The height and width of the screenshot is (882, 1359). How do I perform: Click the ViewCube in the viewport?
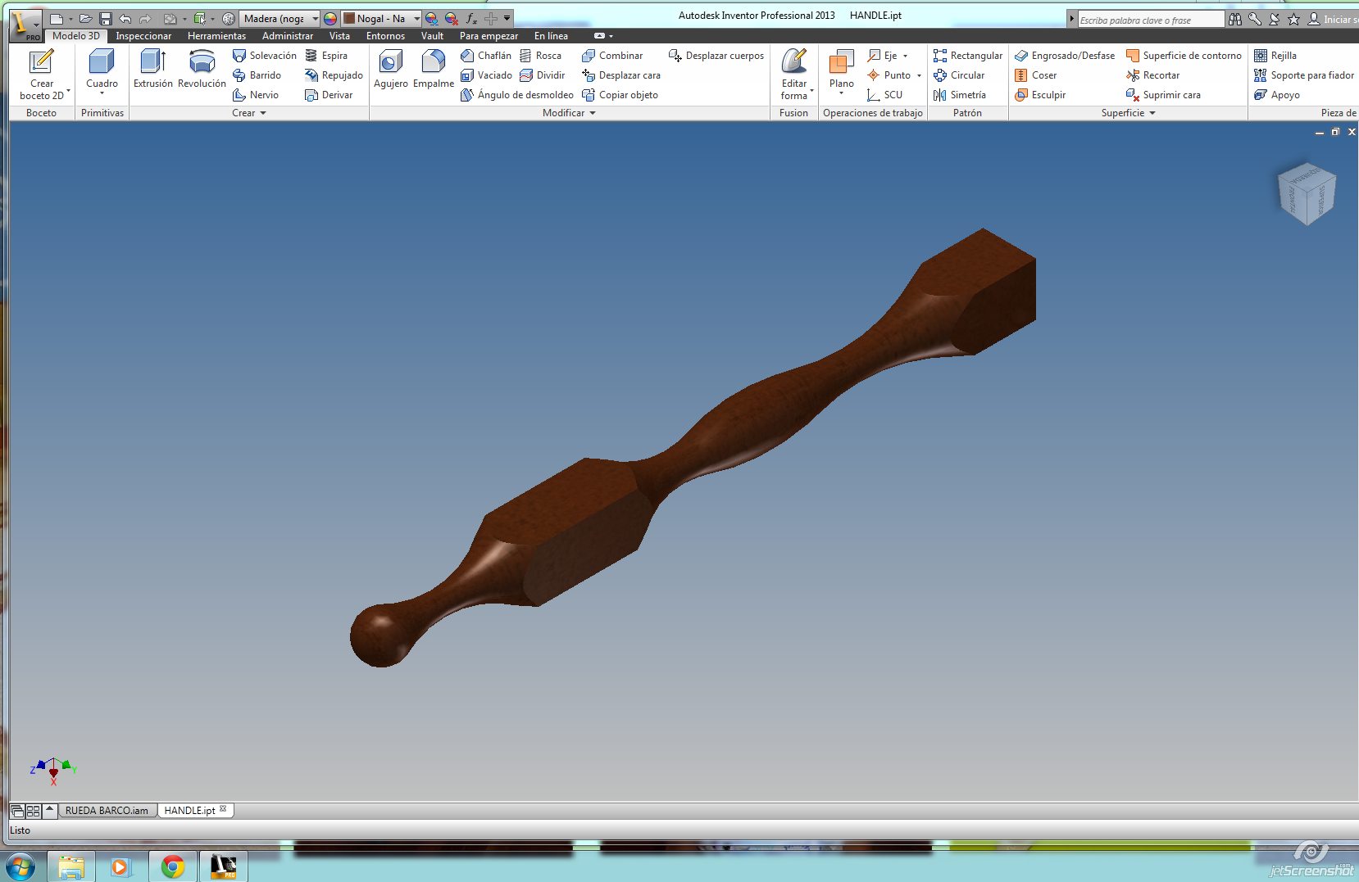pos(1307,193)
